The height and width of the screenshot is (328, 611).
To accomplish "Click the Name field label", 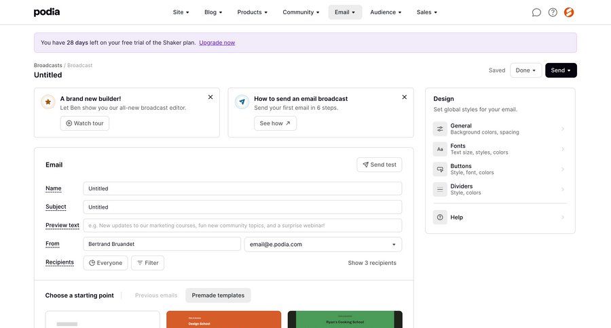I will pos(54,188).
